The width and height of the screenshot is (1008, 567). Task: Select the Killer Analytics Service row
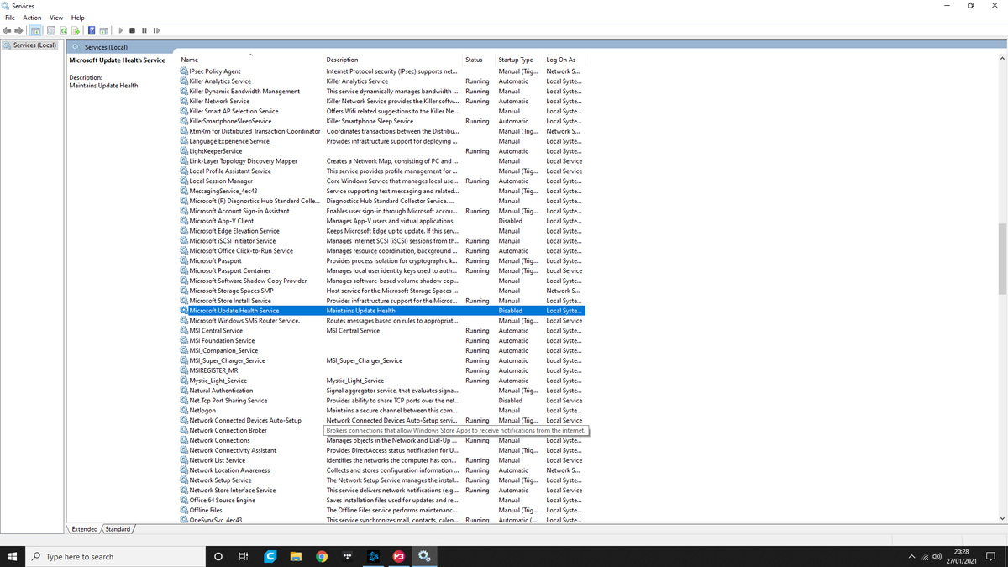click(x=382, y=81)
